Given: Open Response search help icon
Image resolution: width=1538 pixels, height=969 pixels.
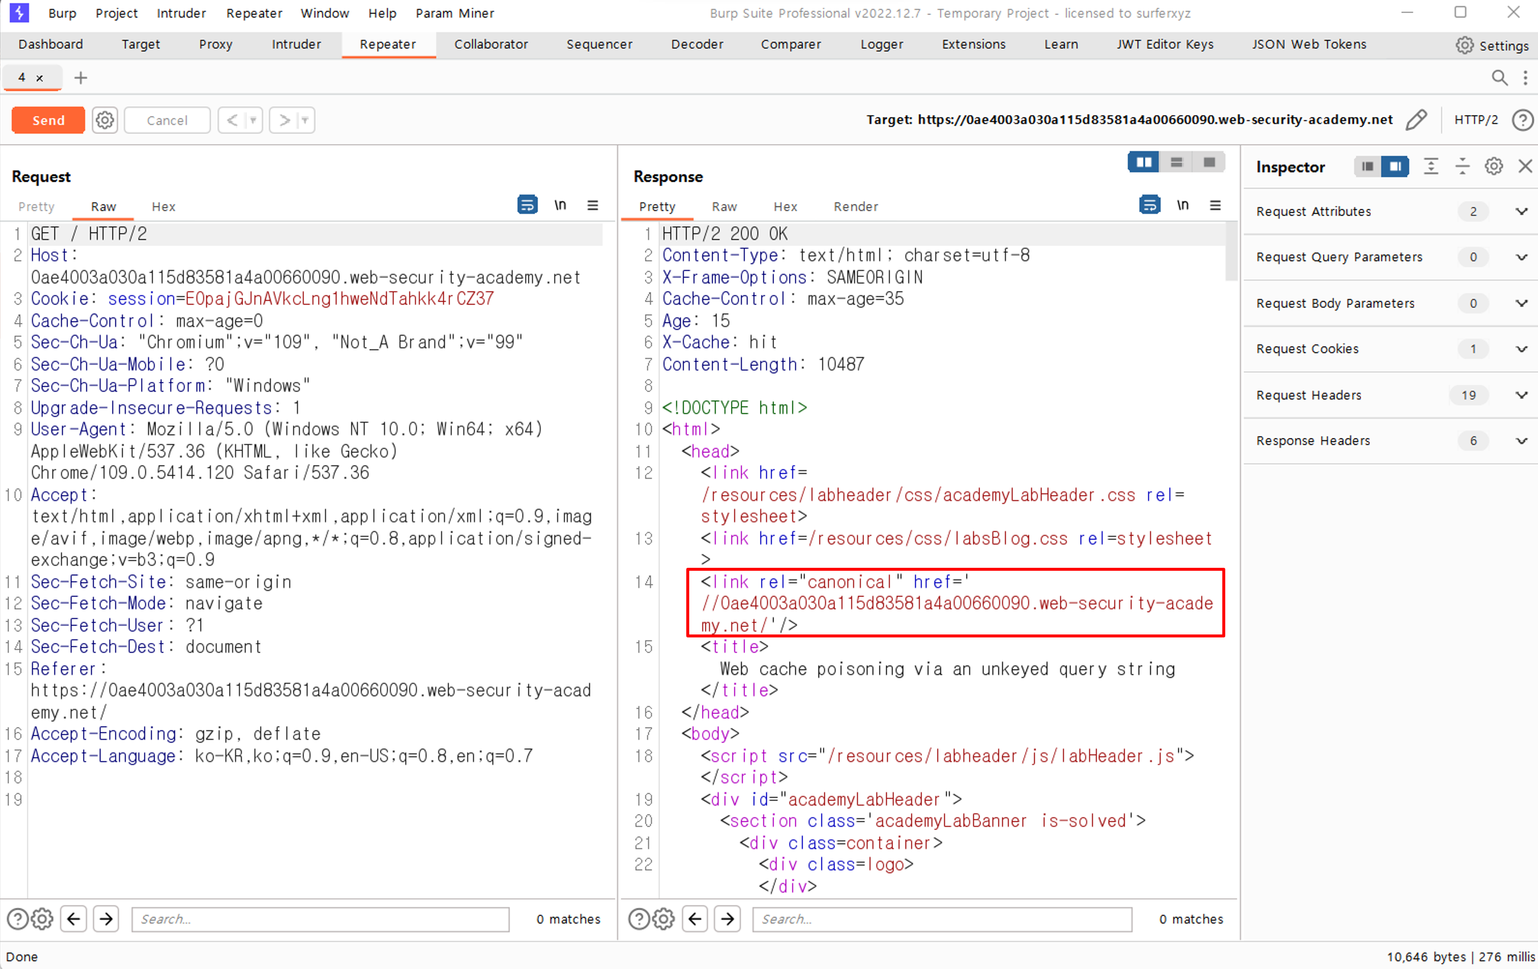Looking at the screenshot, I should click(639, 918).
